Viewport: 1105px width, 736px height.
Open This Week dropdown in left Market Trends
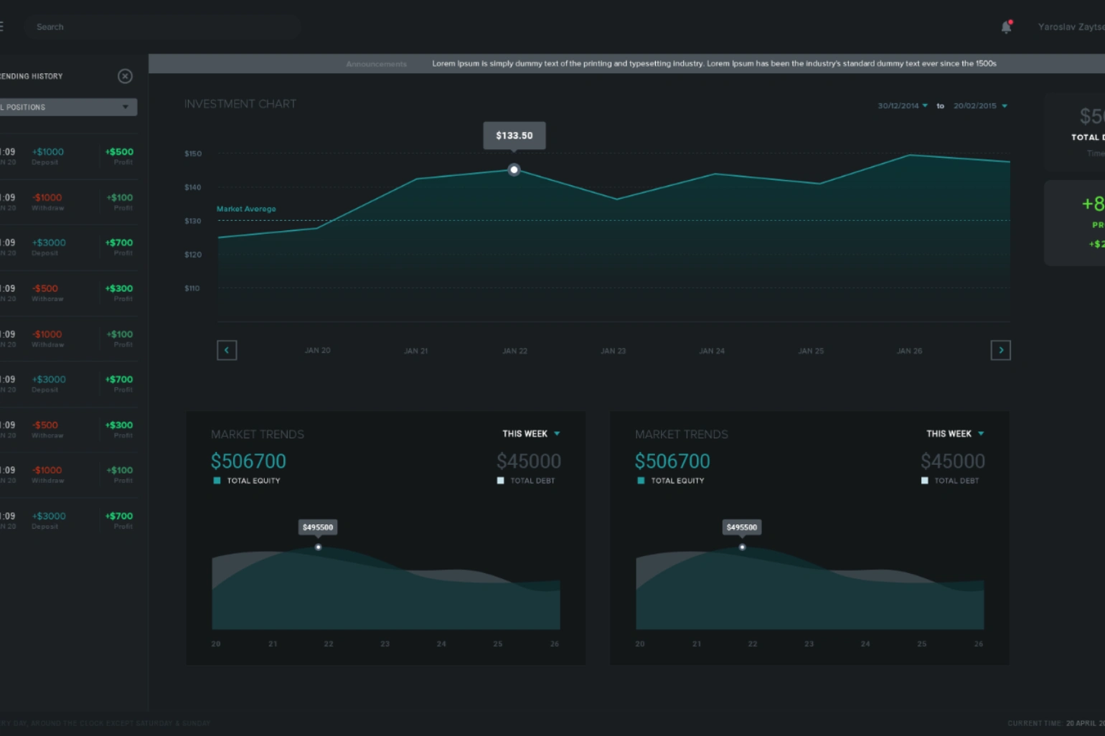pos(531,434)
